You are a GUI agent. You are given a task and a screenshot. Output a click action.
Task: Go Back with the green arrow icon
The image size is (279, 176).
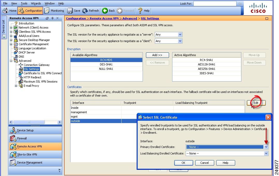(105, 11)
